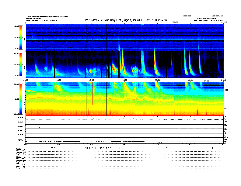Click the TNR color scale bar

coord(21,99)
